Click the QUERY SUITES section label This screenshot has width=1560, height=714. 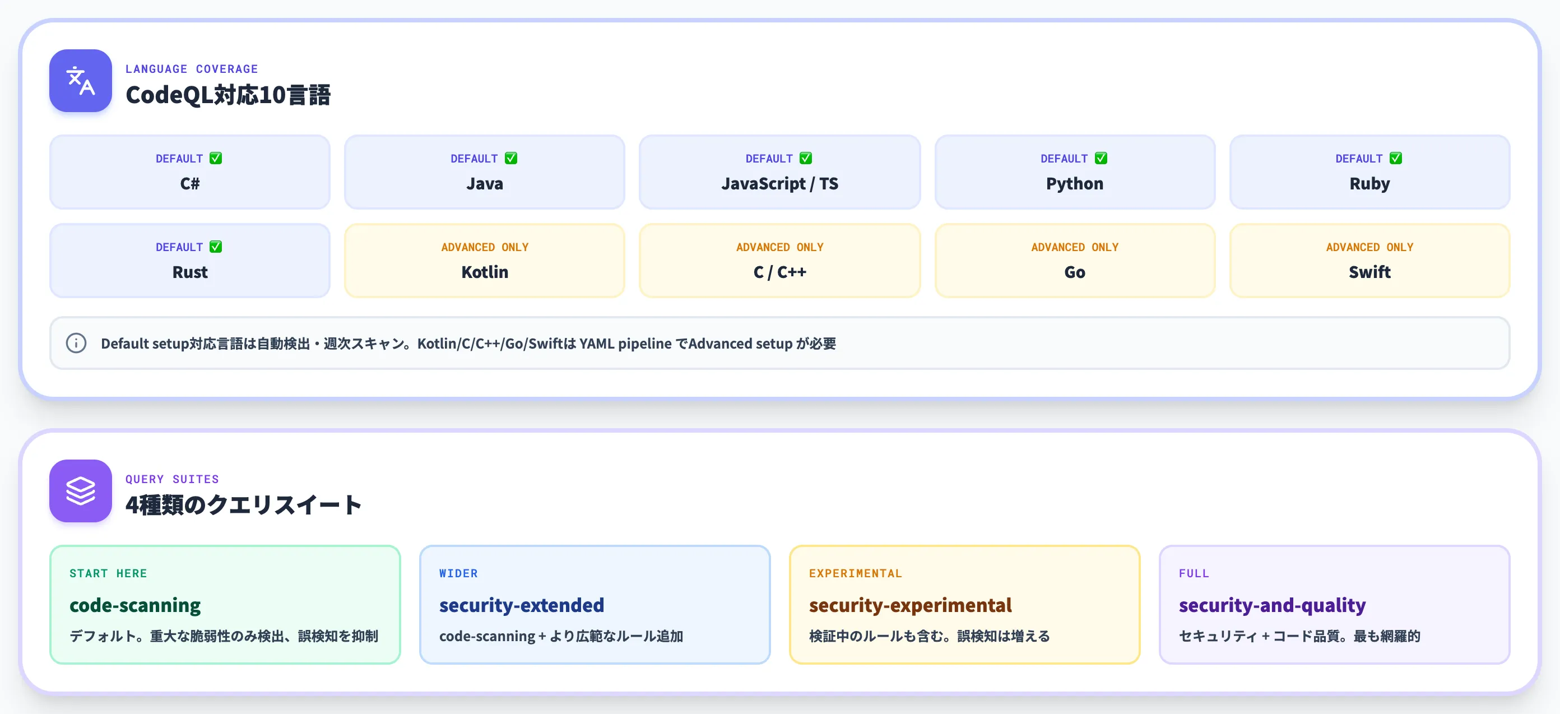click(172, 479)
